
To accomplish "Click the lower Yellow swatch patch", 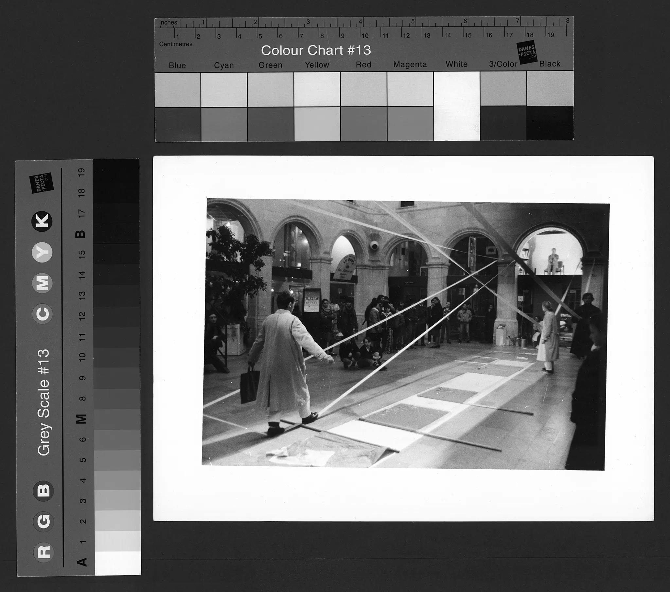I will point(317,124).
